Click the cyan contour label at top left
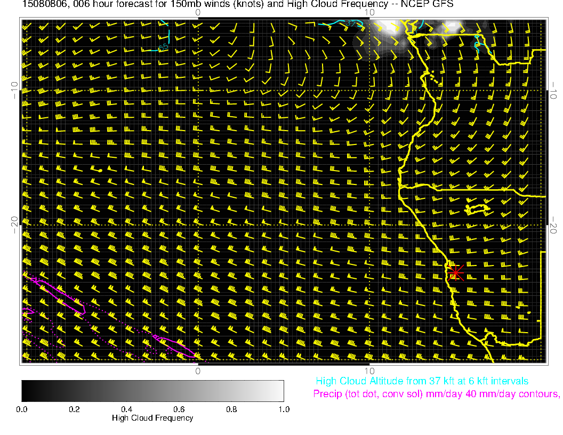The image size is (563, 435). (164, 47)
